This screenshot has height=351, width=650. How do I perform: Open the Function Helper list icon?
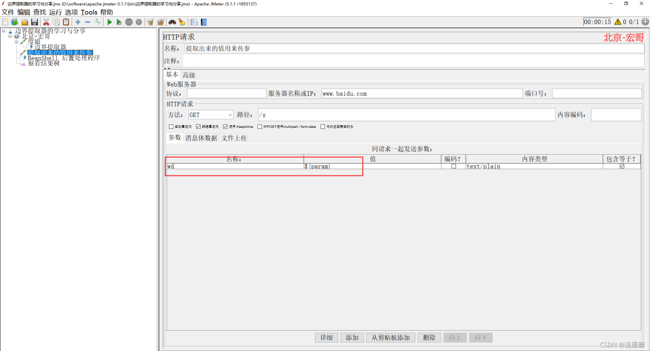point(193,22)
